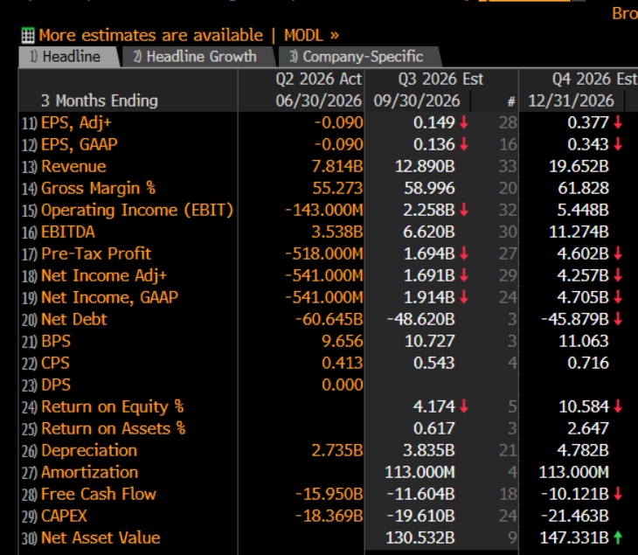Click the EPS, GAAP row label
Viewport: 638px width, 555px height.
pos(80,144)
